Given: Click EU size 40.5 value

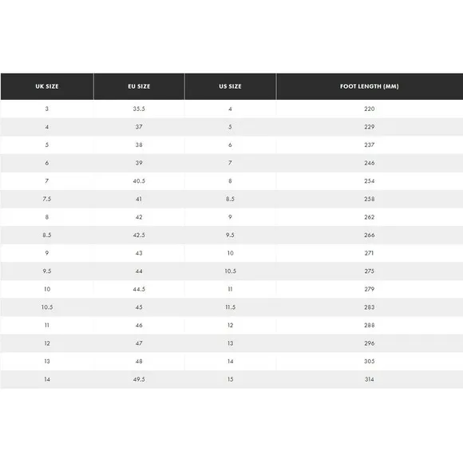Looking at the screenshot, I should (x=139, y=181).
